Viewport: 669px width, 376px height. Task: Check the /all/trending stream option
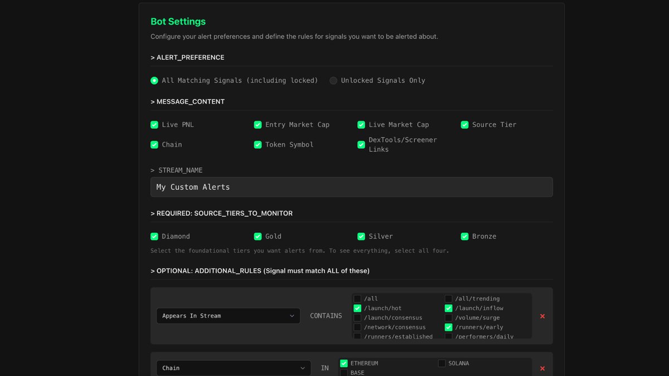click(448, 299)
